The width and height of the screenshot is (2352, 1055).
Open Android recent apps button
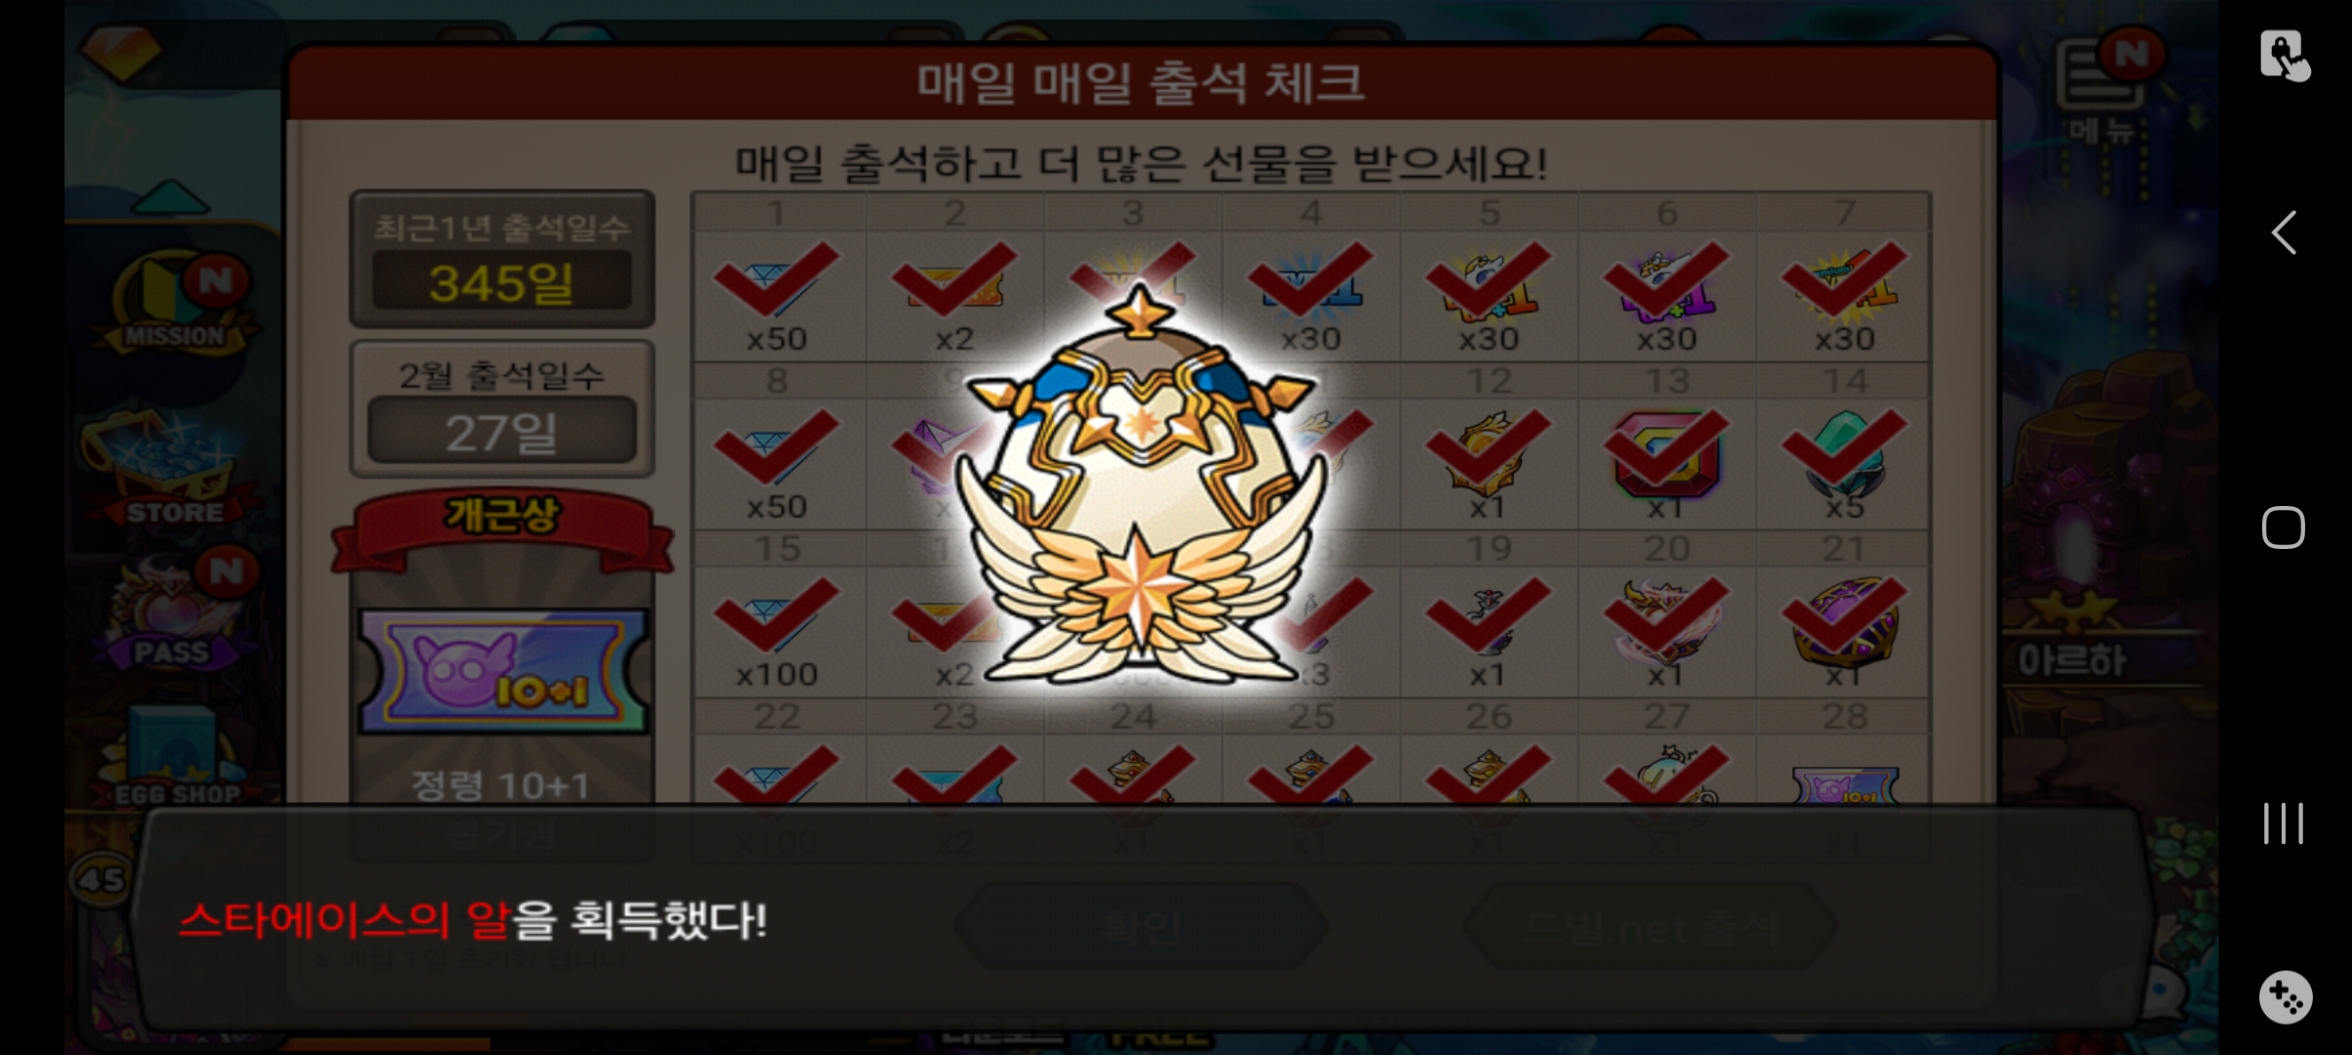point(2284,823)
